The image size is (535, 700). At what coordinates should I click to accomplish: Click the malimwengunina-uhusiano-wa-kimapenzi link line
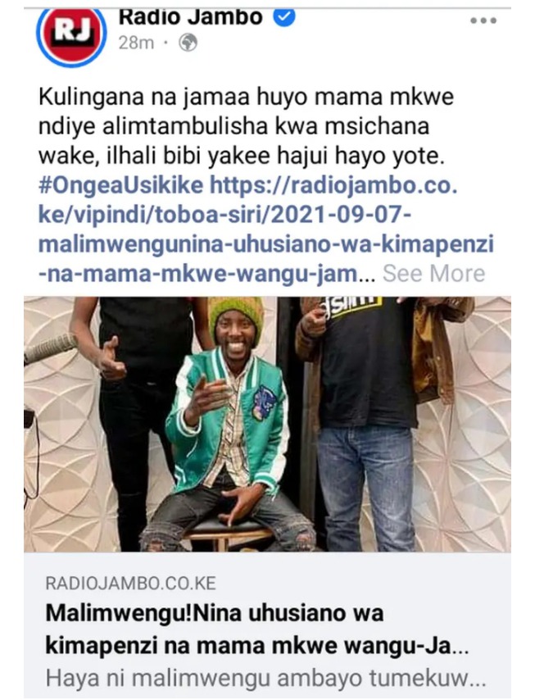[266, 244]
